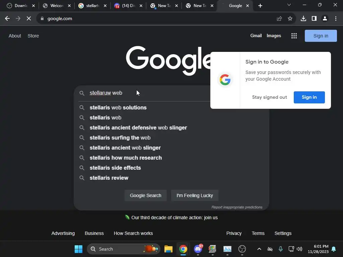Open the Google apps grid
The width and height of the screenshot is (343, 257).
[x=294, y=36]
